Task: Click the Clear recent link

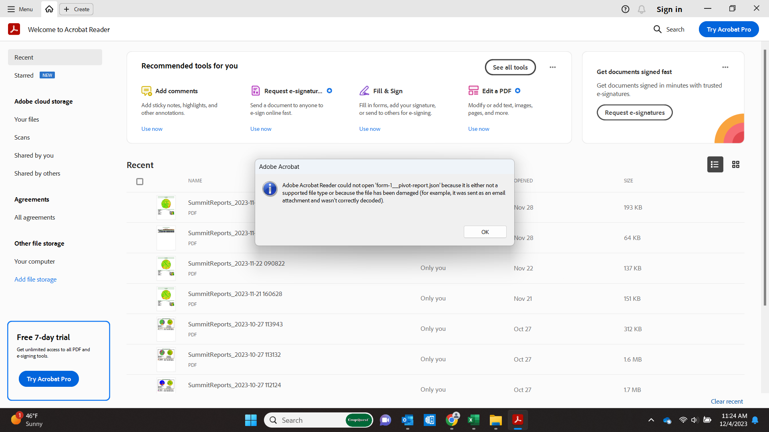Action: click(727, 401)
